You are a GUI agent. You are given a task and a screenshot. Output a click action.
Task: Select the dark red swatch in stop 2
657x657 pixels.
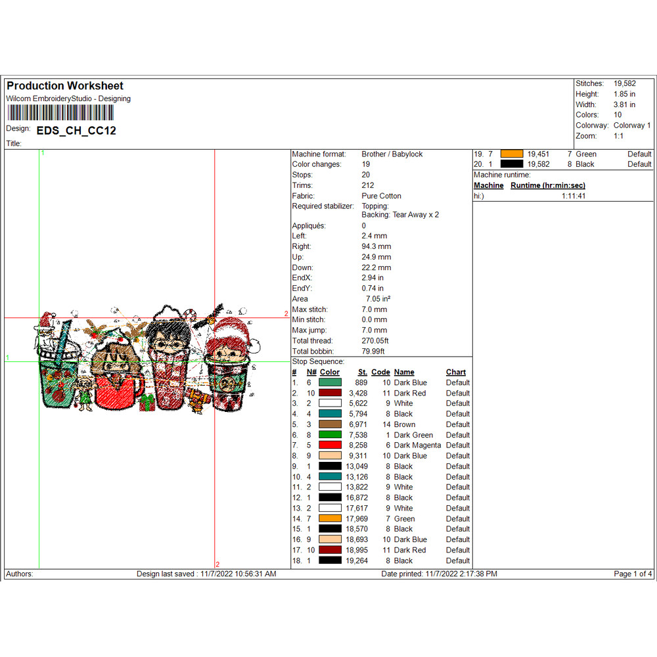coord(330,393)
